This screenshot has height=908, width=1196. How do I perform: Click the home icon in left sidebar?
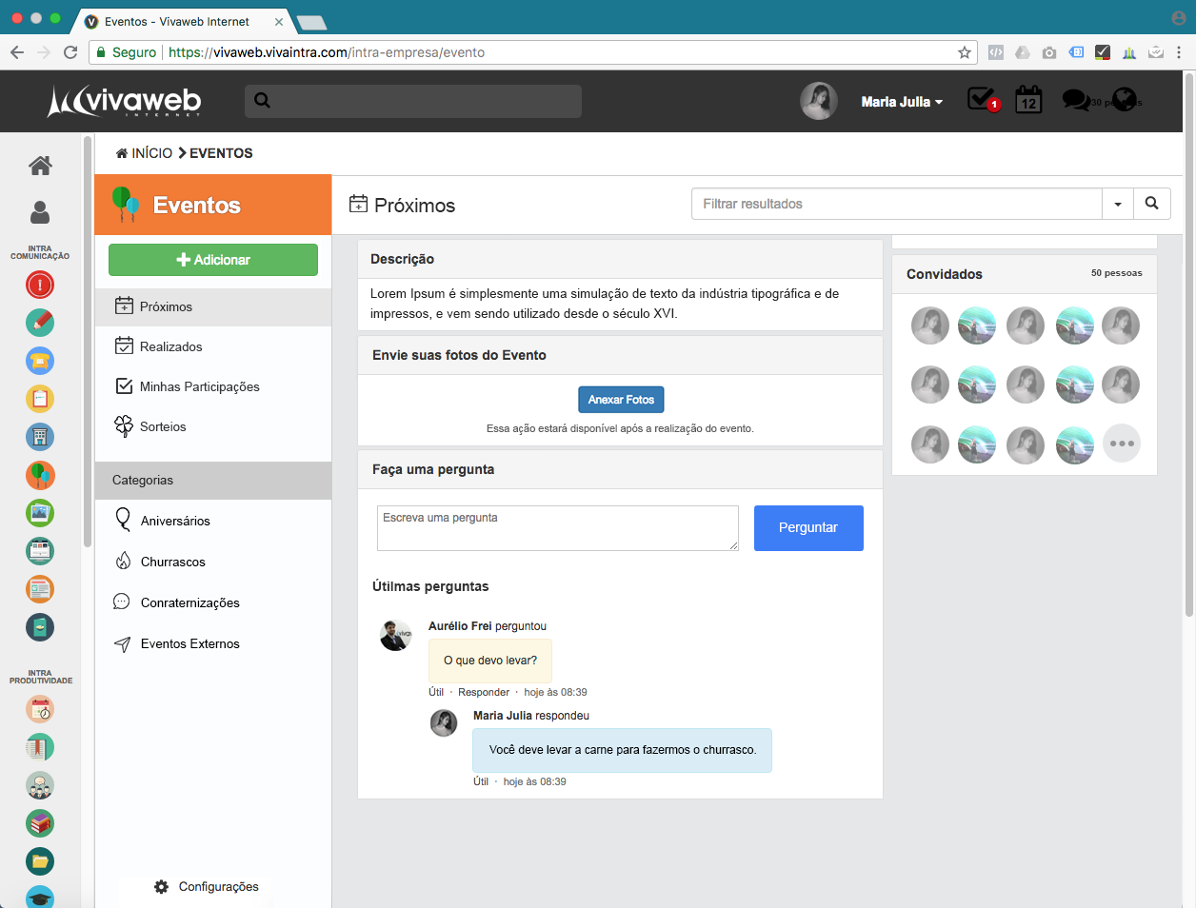point(40,166)
